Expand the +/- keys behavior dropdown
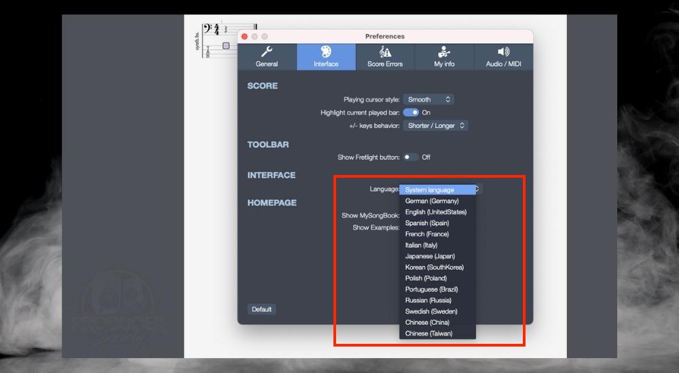The image size is (679, 373). [436, 125]
